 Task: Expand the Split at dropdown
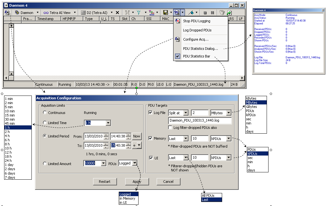[186, 113]
